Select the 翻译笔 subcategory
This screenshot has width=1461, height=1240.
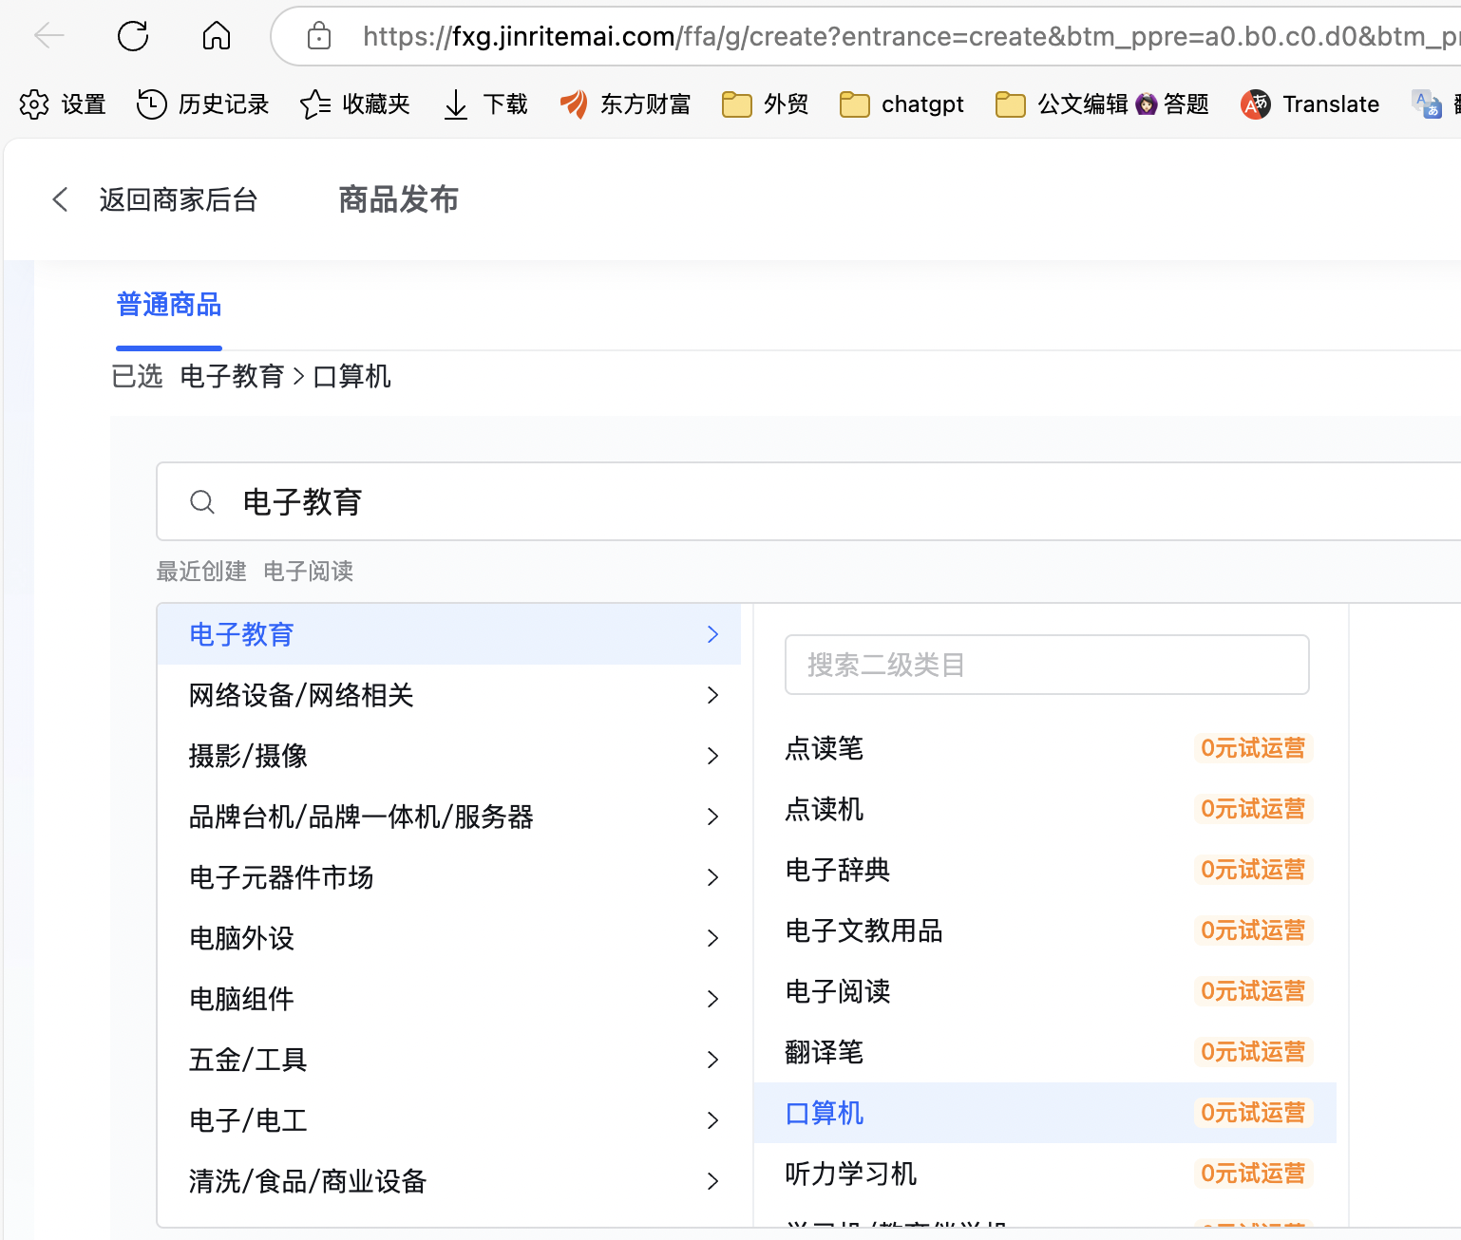[824, 1052]
